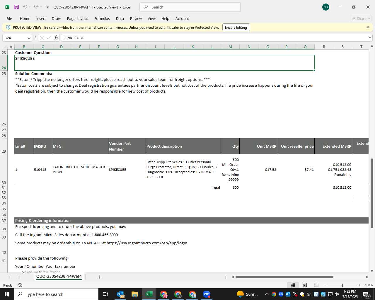Viewport: 375px width, 300px height.
Task: Click the horizontal scroll left arrow
Action: pyautogui.click(x=233, y=277)
